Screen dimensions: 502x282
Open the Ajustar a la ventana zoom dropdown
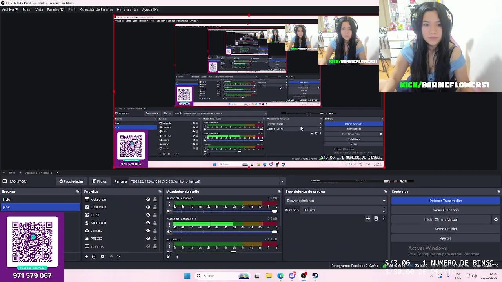pyautogui.click(x=57, y=172)
